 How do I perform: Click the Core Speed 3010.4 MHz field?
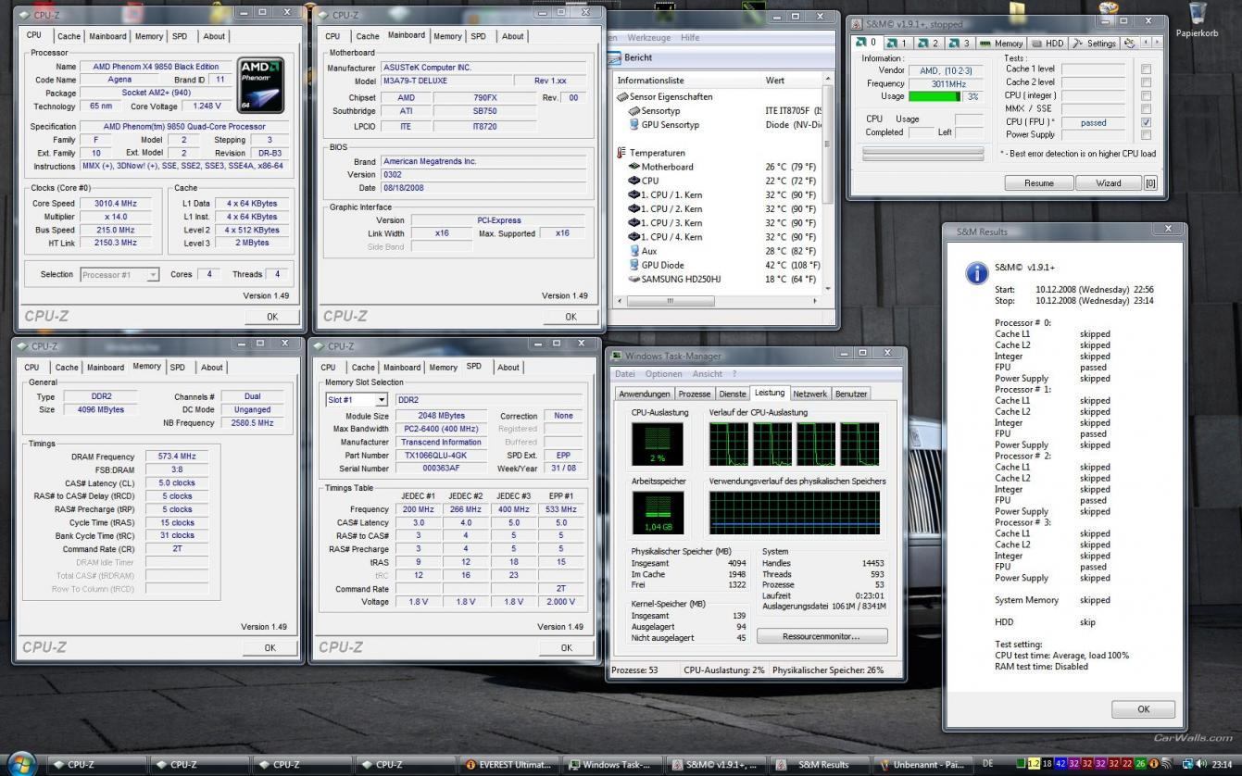pyautogui.click(x=115, y=203)
